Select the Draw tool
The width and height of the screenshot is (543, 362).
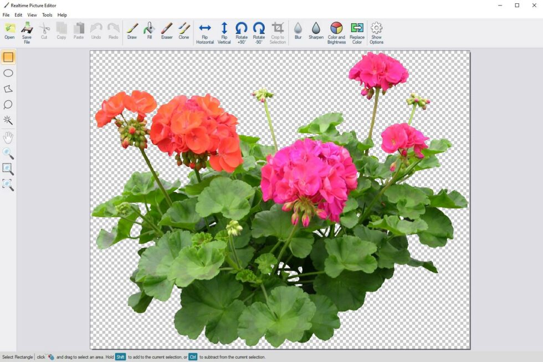click(132, 32)
